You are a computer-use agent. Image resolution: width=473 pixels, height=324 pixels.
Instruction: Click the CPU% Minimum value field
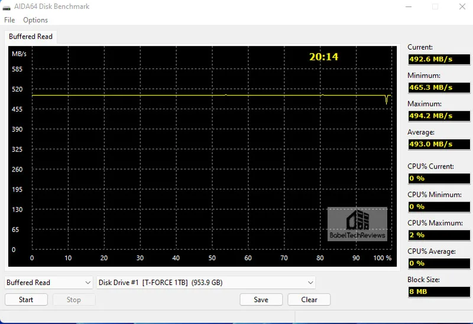click(x=439, y=207)
